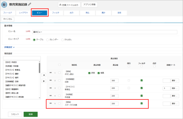Grab the drag handle for 教育名 row

[x=50, y=88]
